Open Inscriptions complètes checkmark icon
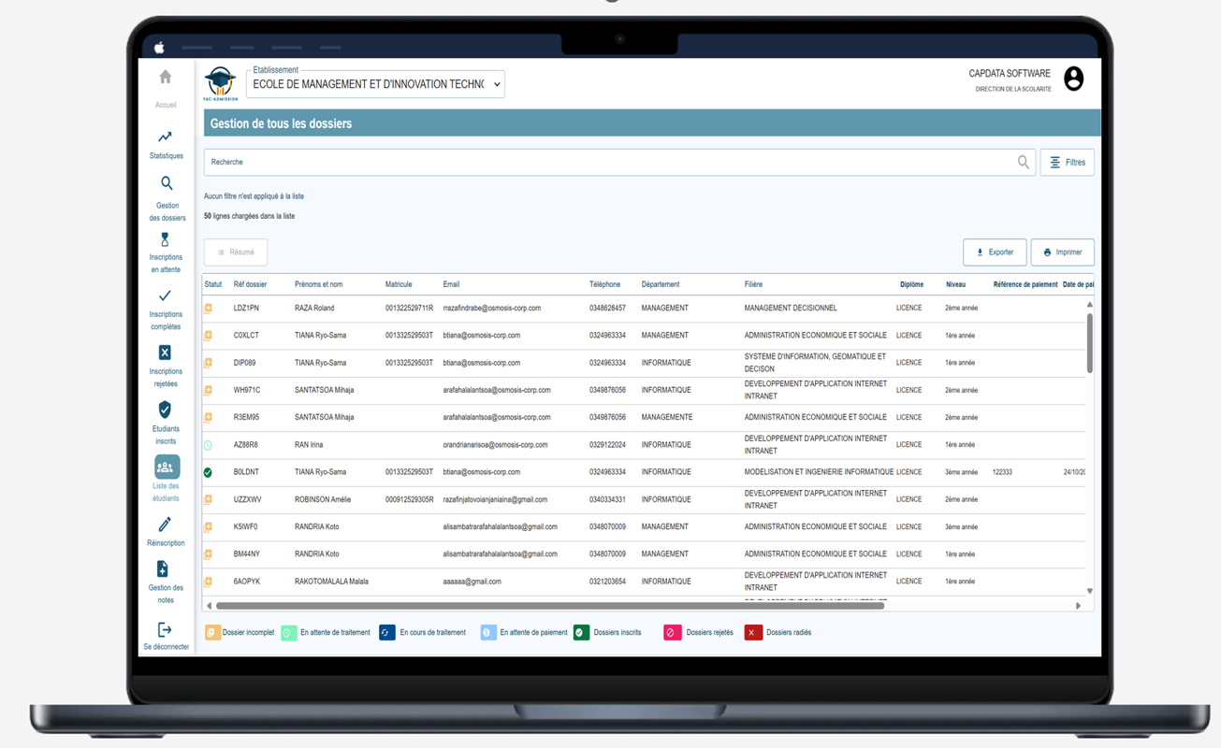This screenshot has height=748, width=1221. tap(165, 296)
